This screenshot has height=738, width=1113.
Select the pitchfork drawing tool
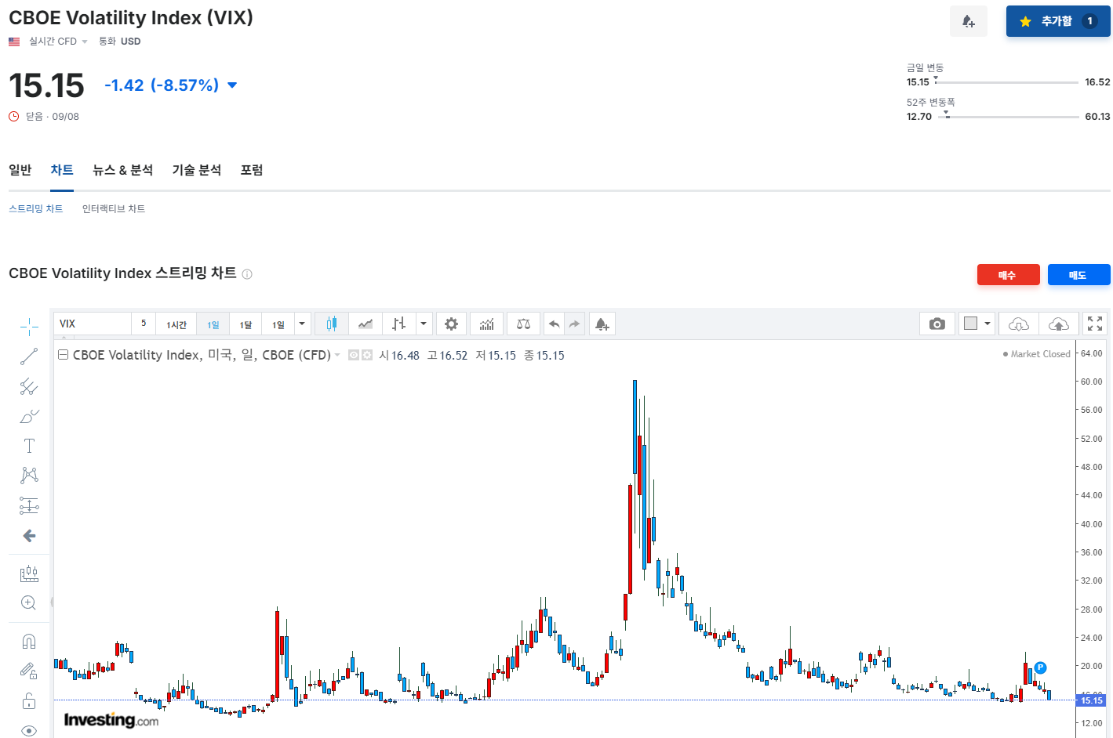tap(29, 386)
